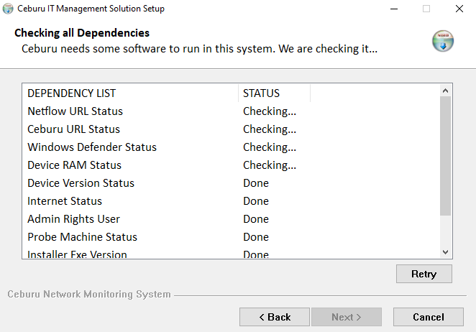Image resolution: width=476 pixels, height=332 pixels.
Task: Click the scrollbar down arrow
Action: [445, 252]
